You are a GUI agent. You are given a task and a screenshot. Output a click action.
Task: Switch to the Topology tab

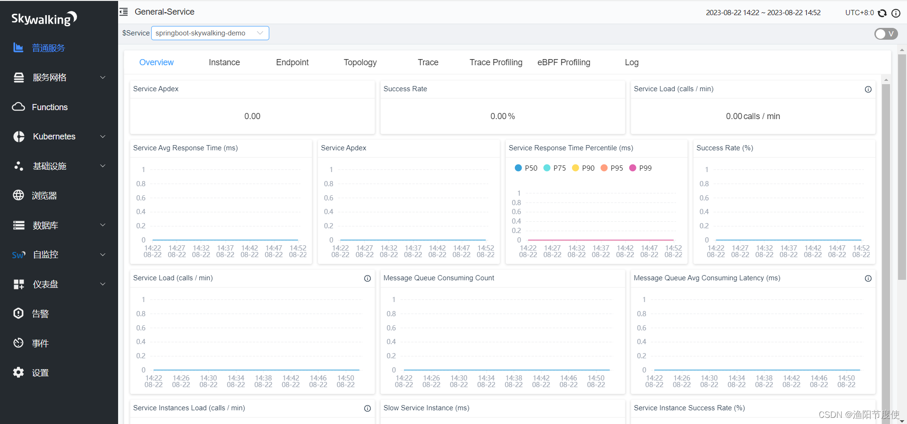[360, 62]
